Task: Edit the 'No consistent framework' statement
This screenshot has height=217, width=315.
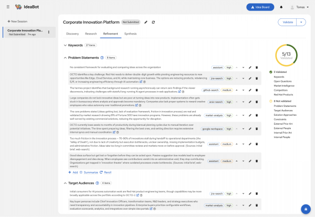Action: coord(250,68)
